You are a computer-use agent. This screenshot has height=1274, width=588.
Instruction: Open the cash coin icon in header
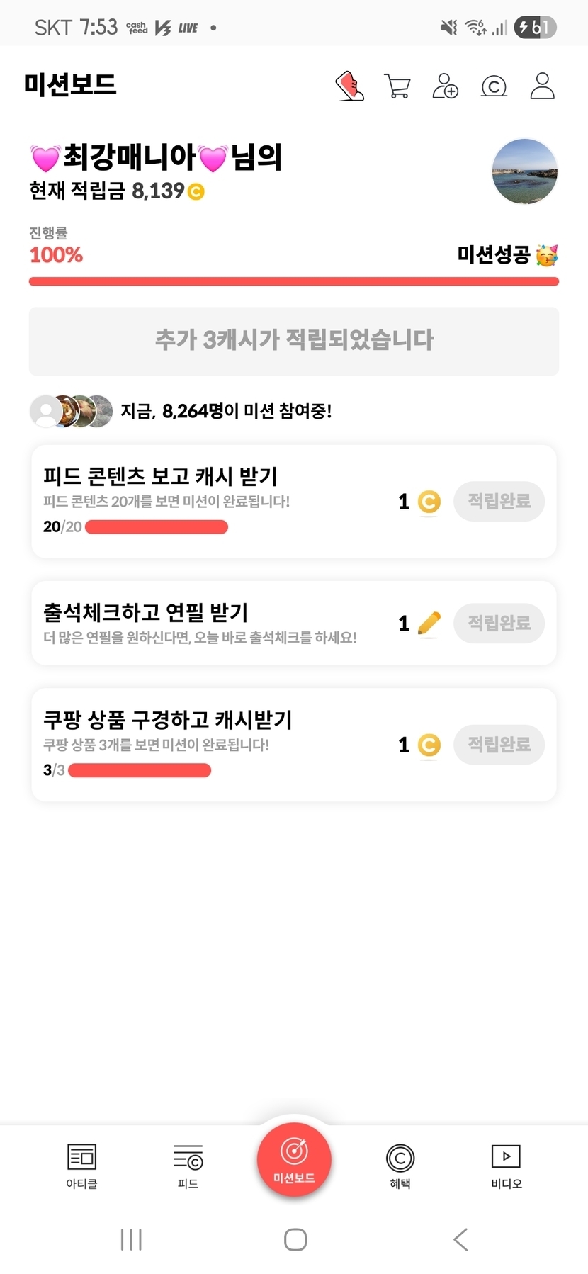click(494, 86)
